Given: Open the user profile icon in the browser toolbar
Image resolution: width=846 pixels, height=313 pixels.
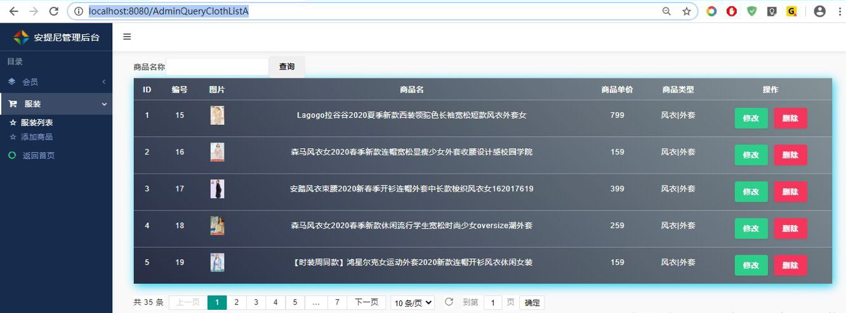Looking at the screenshot, I should [x=819, y=11].
